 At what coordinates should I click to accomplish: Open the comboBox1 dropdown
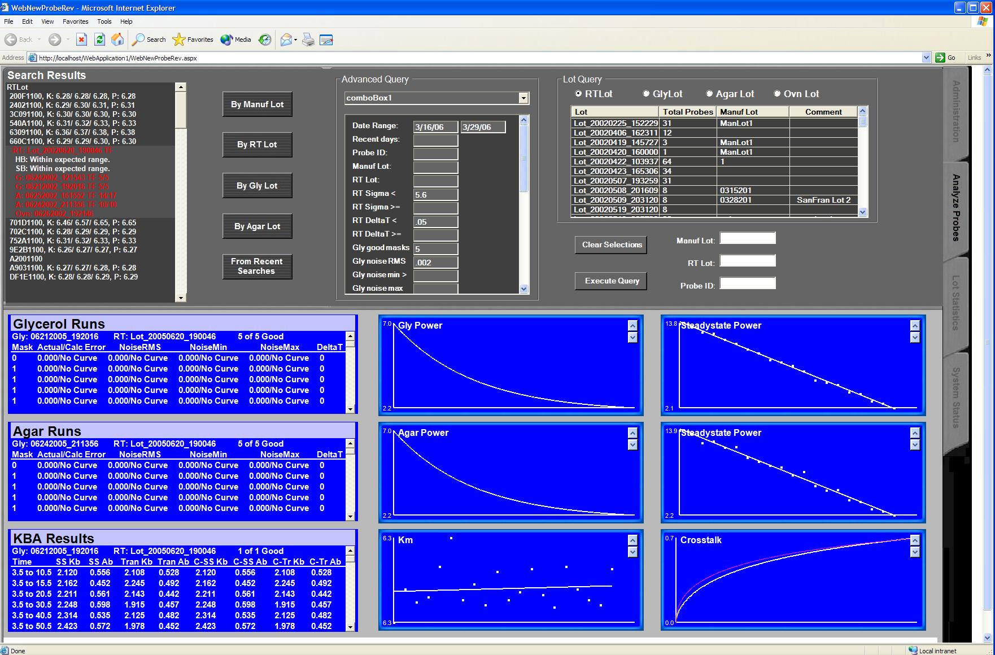click(x=523, y=98)
